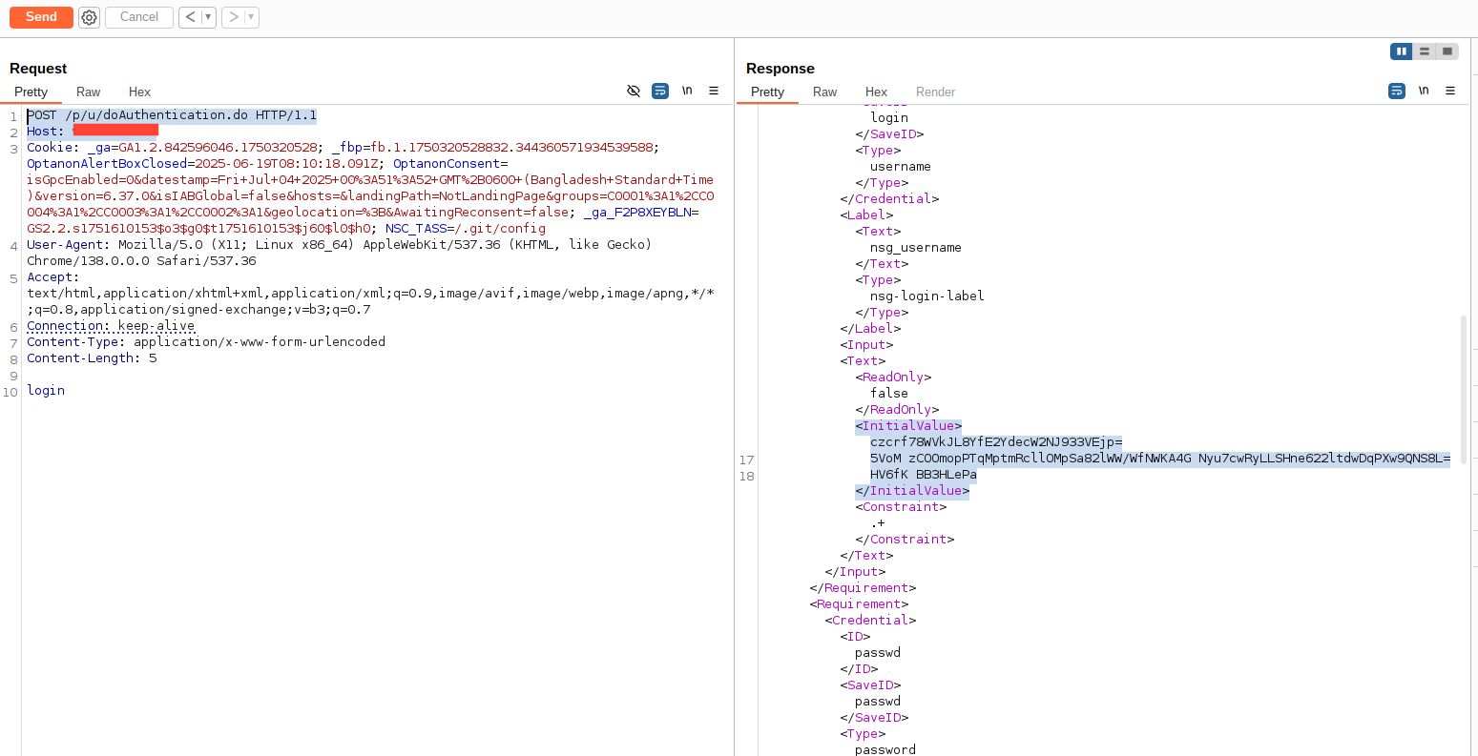
Task: Toggle show newline characters in Response
Action: tap(1424, 91)
